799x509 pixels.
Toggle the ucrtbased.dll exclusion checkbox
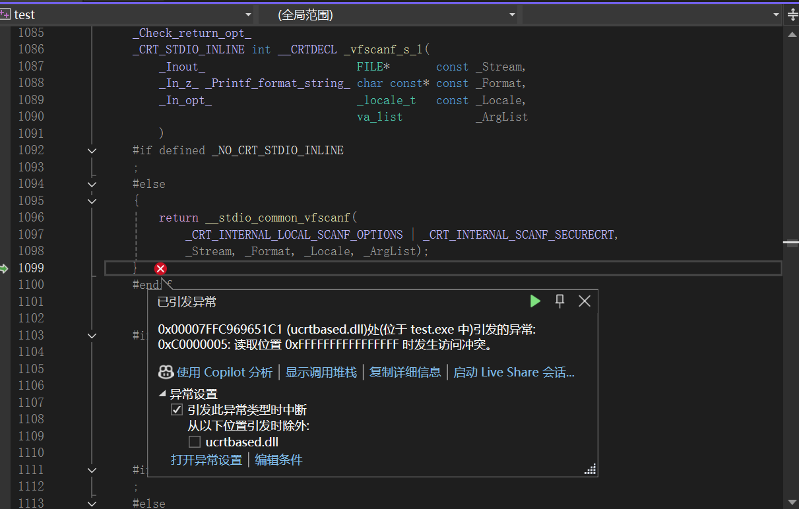pos(194,442)
